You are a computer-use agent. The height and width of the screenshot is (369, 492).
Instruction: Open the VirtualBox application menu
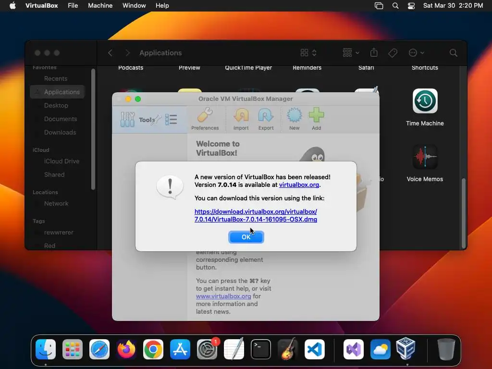tap(41, 5)
